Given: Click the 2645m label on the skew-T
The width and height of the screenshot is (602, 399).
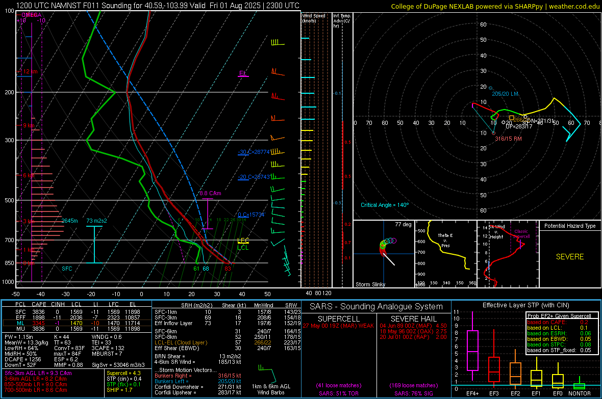Looking at the screenshot, I should [70, 221].
